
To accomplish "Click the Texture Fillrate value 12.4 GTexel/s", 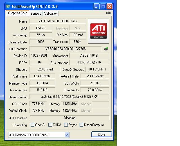I will (94, 76).
